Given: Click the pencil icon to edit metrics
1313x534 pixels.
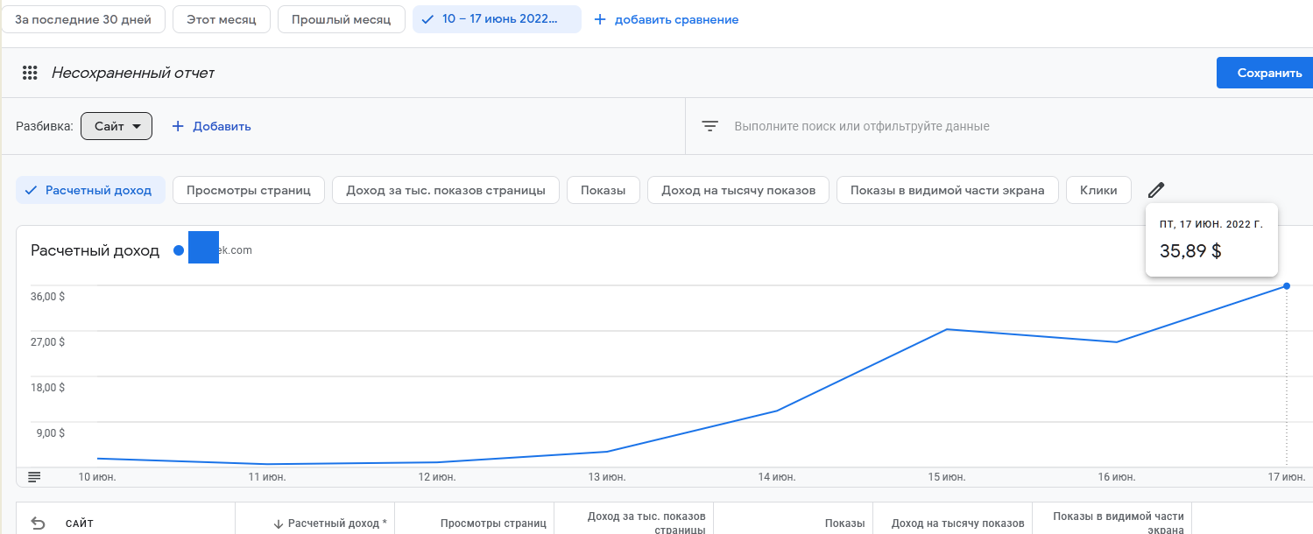Looking at the screenshot, I should pyautogui.click(x=1156, y=190).
